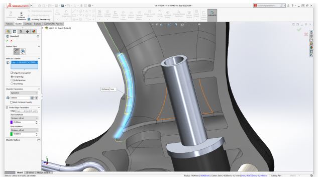The image size is (318, 181).
Task: Click the purple start offset color swatch
Action: 12,122
